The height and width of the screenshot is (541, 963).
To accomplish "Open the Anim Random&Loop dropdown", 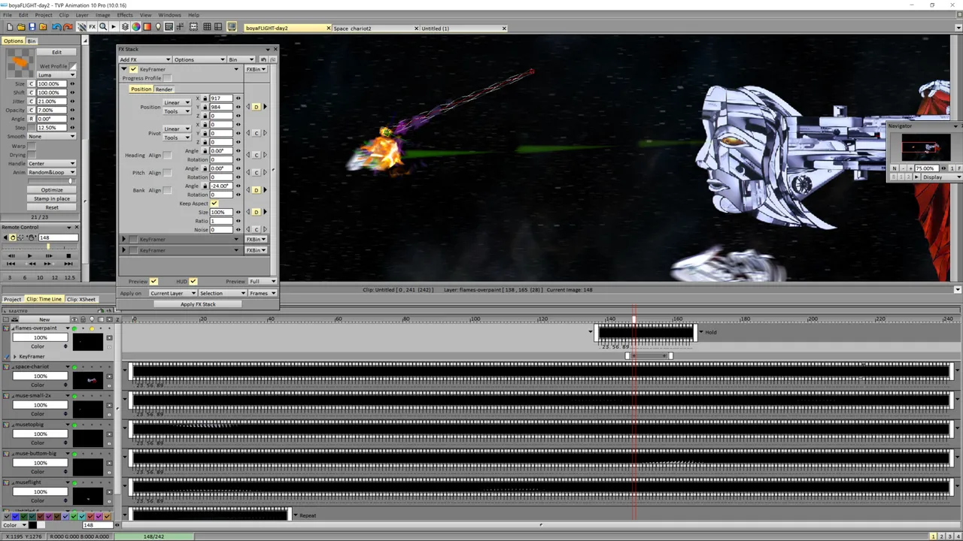I will 52,172.
